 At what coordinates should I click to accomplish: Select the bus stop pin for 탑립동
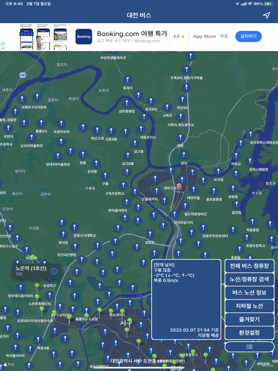click(x=150, y=235)
